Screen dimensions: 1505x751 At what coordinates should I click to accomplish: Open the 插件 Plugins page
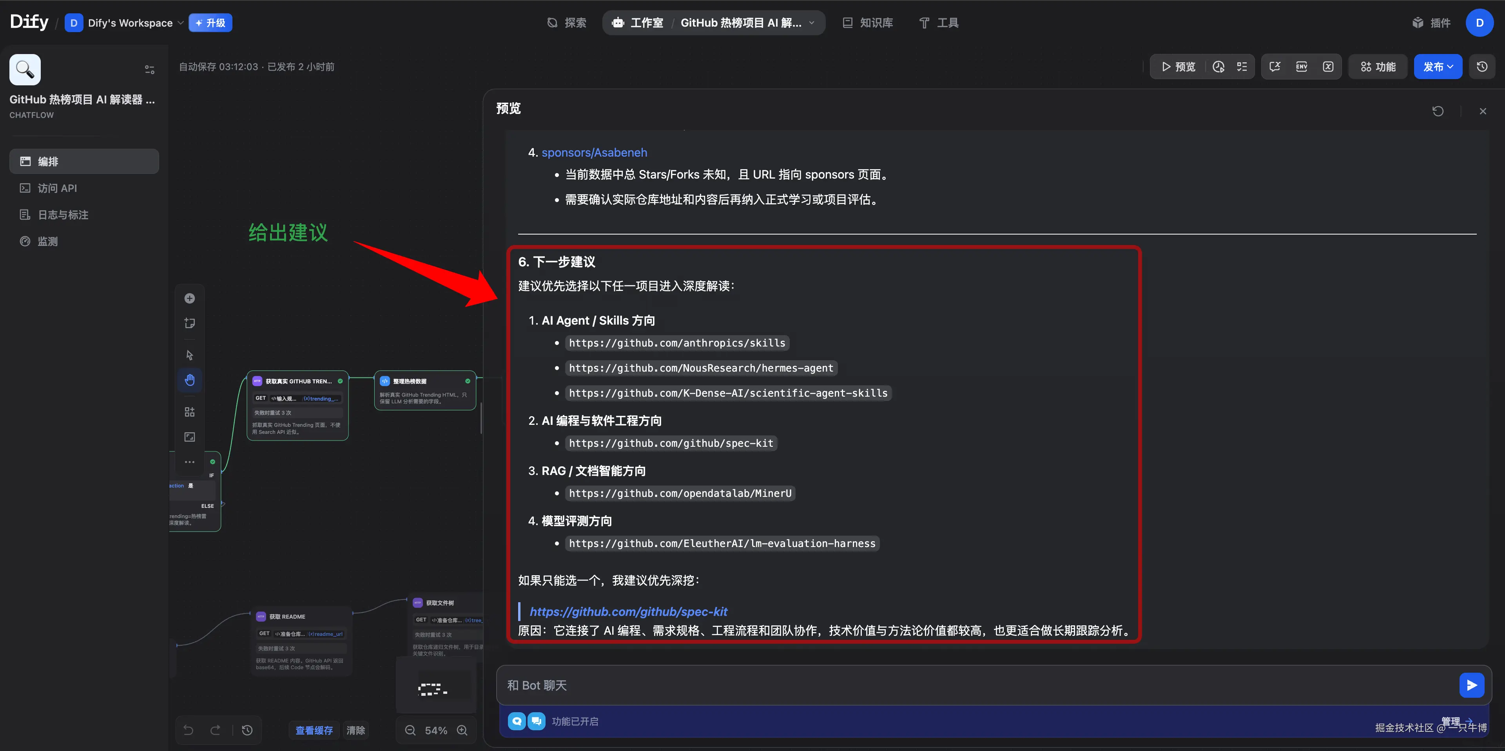click(1431, 23)
